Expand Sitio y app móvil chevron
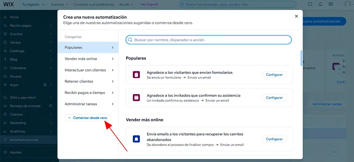354x162 pixels. click(51, 97)
